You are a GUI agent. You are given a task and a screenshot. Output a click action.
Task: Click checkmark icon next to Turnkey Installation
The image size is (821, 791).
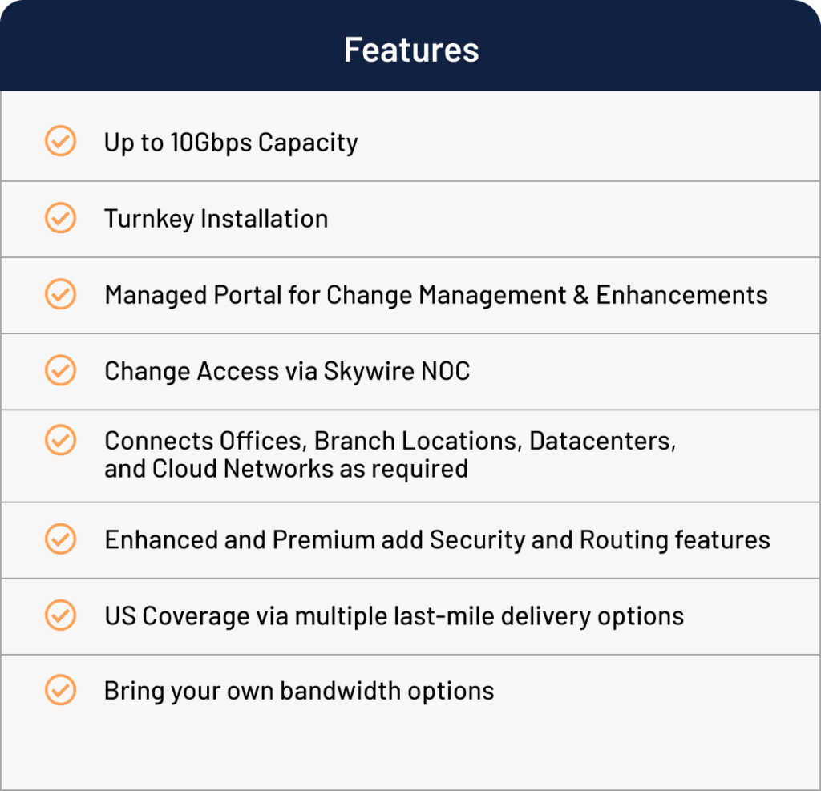60,218
